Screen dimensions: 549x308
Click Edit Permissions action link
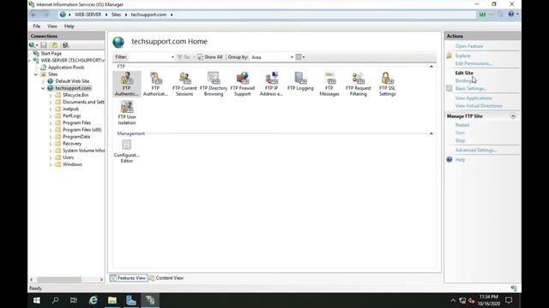(474, 63)
